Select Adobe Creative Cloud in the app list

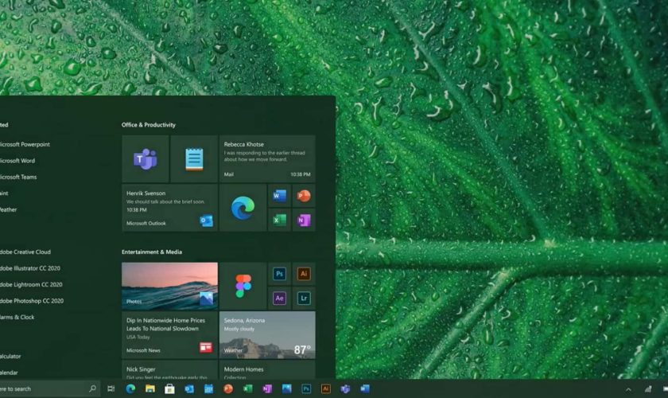(x=25, y=252)
